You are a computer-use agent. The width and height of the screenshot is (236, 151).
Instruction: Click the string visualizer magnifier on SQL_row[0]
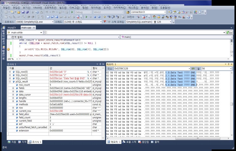pos(88,72)
